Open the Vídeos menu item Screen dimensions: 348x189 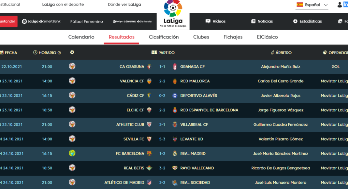click(x=215, y=22)
